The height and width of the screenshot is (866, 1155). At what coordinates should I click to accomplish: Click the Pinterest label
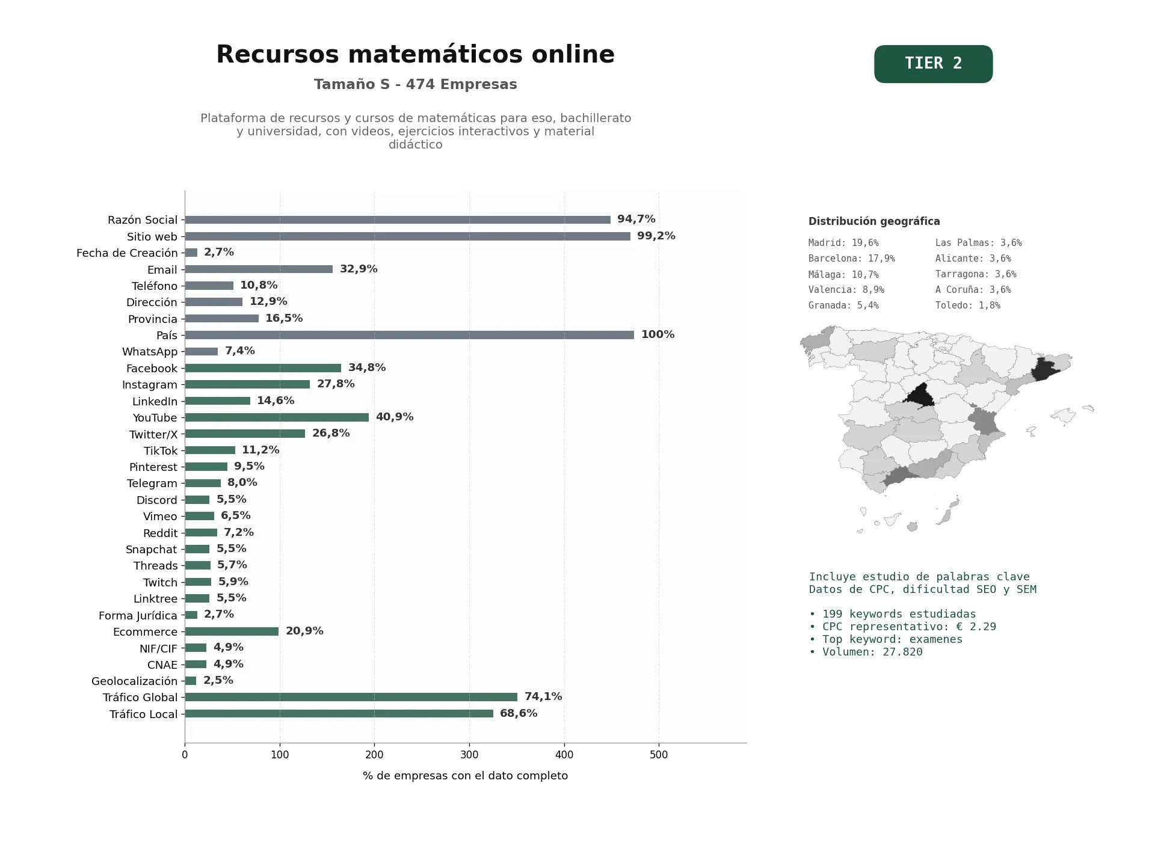[x=153, y=467]
